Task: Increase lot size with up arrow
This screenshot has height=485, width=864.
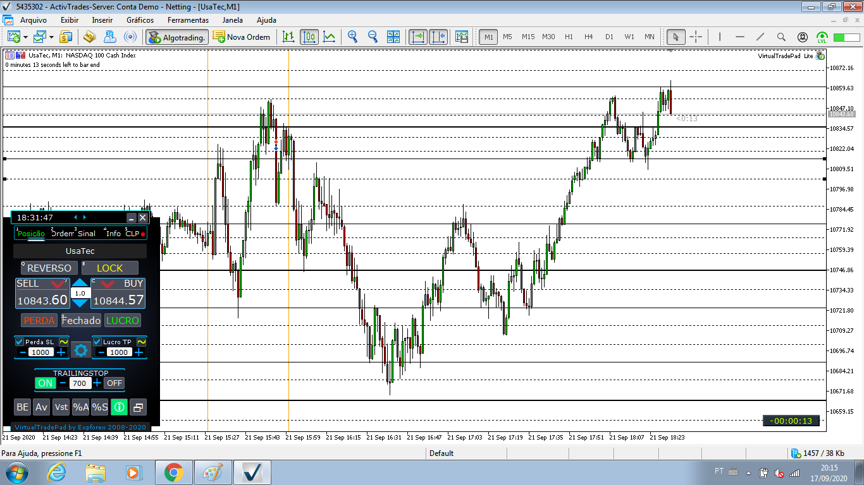Action: click(80, 283)
